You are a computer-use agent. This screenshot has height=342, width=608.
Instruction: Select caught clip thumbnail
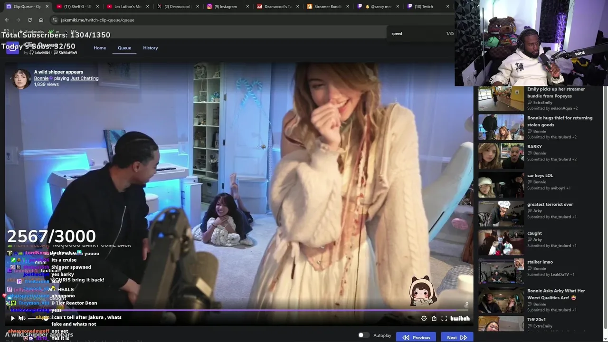501,243
